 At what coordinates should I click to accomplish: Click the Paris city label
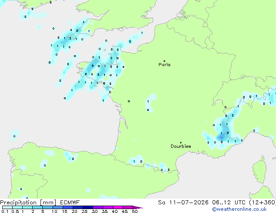pyautogui.click(x=165, y=65)
